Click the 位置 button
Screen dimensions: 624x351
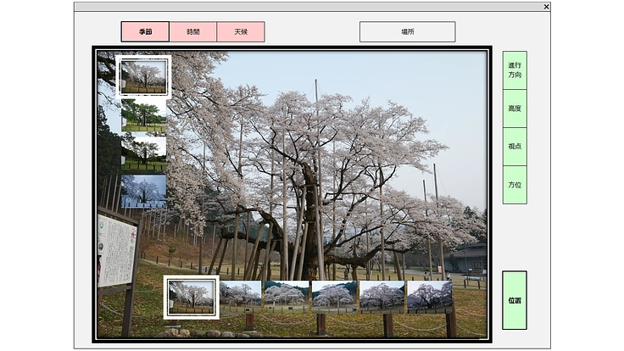click(x=515, y=300)
